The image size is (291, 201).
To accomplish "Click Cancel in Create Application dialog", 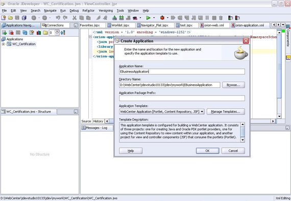I will click(x=233, y=151).
